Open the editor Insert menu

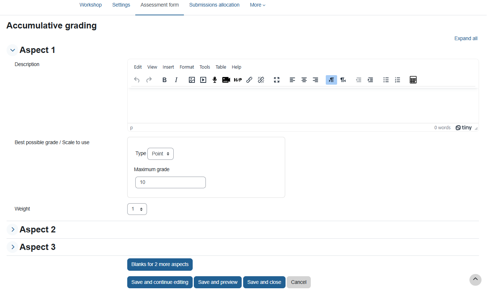[x=168, y=67]
